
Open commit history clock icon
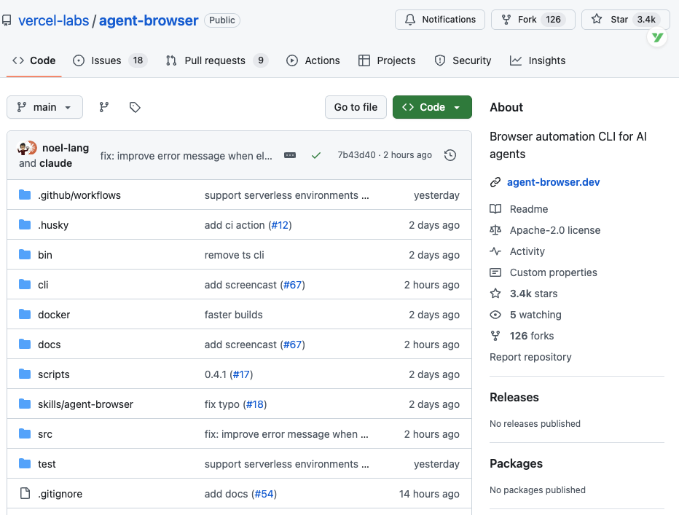[450, 155]
